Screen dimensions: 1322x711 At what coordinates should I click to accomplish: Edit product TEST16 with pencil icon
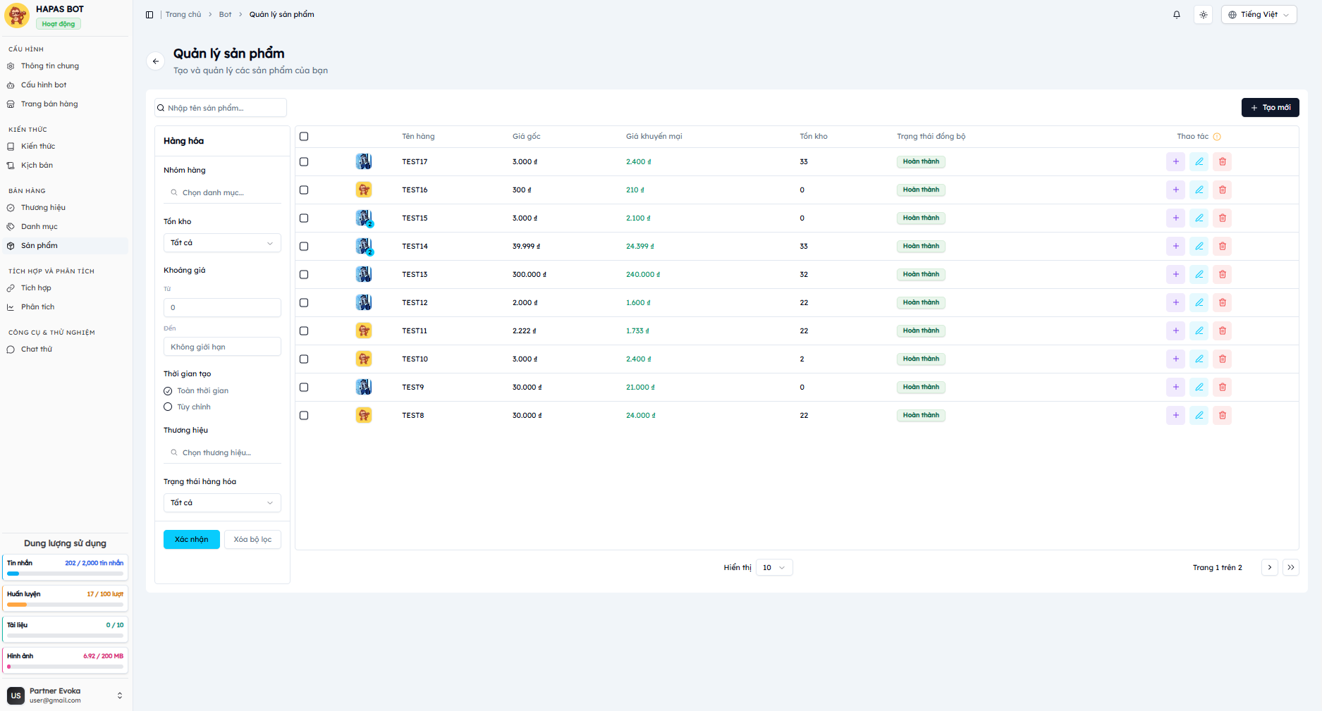[x=1199, y=190]
